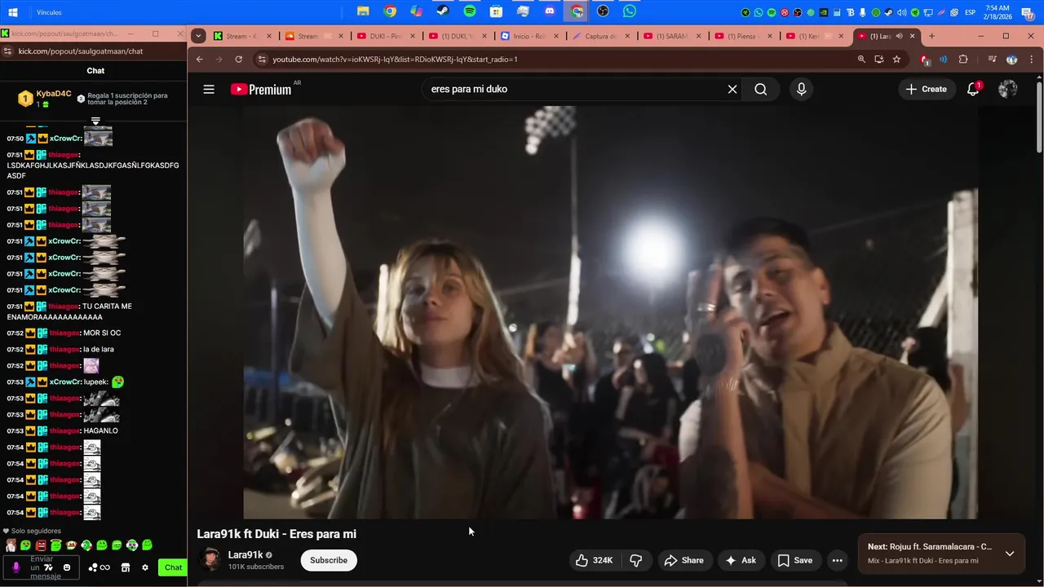This screenshot has width=1044, height=587.
Task: Clear the YouTube search box text
Action: [732, 89]
